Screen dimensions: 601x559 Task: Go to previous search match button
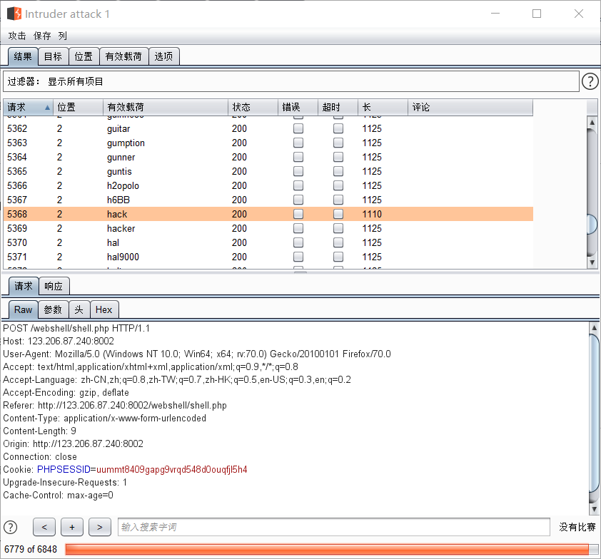44,527
